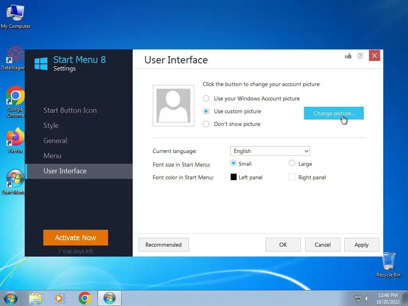Select the Start Menu desktop shortcut
The width and height of the screenshot is (408, 306).
click(13, 182)
